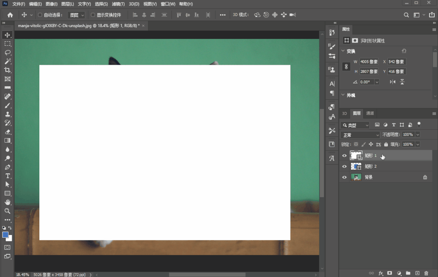438x277 pixels.
Task: Select the Rectangular Marquee tool
Action: pyautogui.click(x=8, y=44)
